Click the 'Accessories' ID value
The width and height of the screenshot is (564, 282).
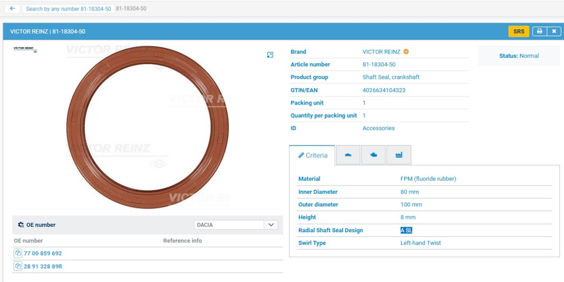(x=378, y=128)
